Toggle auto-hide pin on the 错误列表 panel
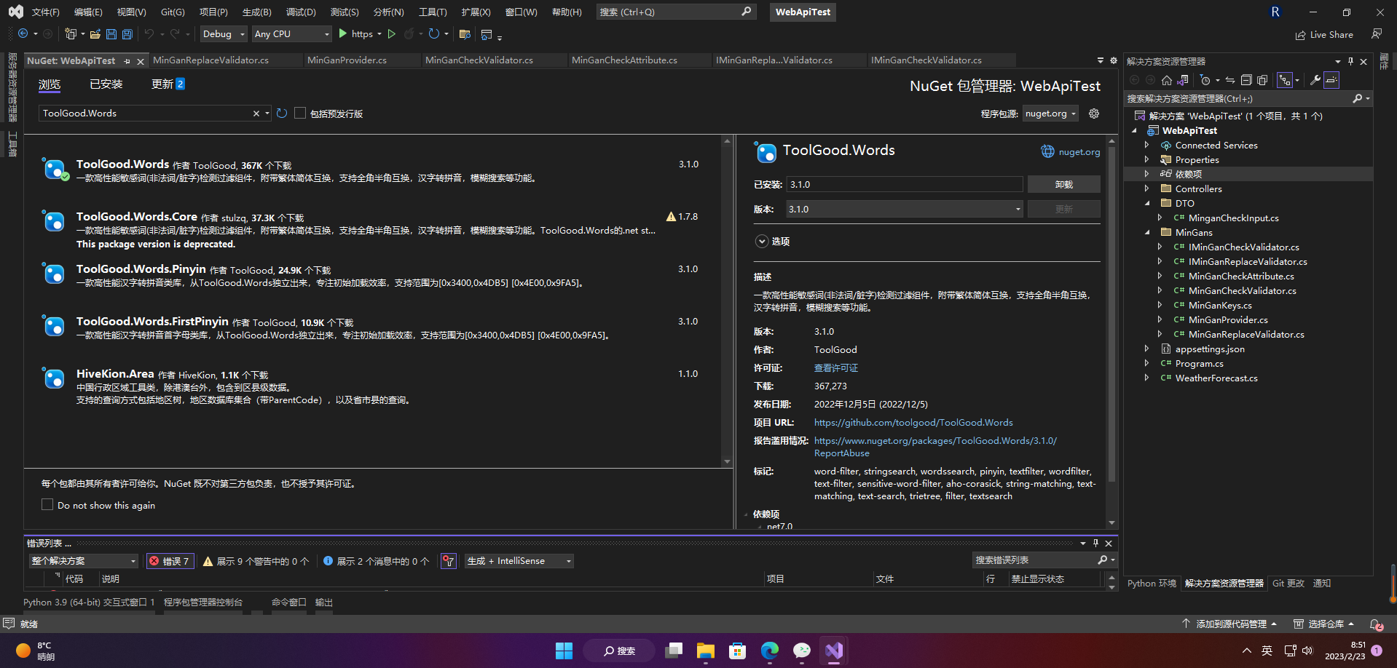 tap(1095, 543)
